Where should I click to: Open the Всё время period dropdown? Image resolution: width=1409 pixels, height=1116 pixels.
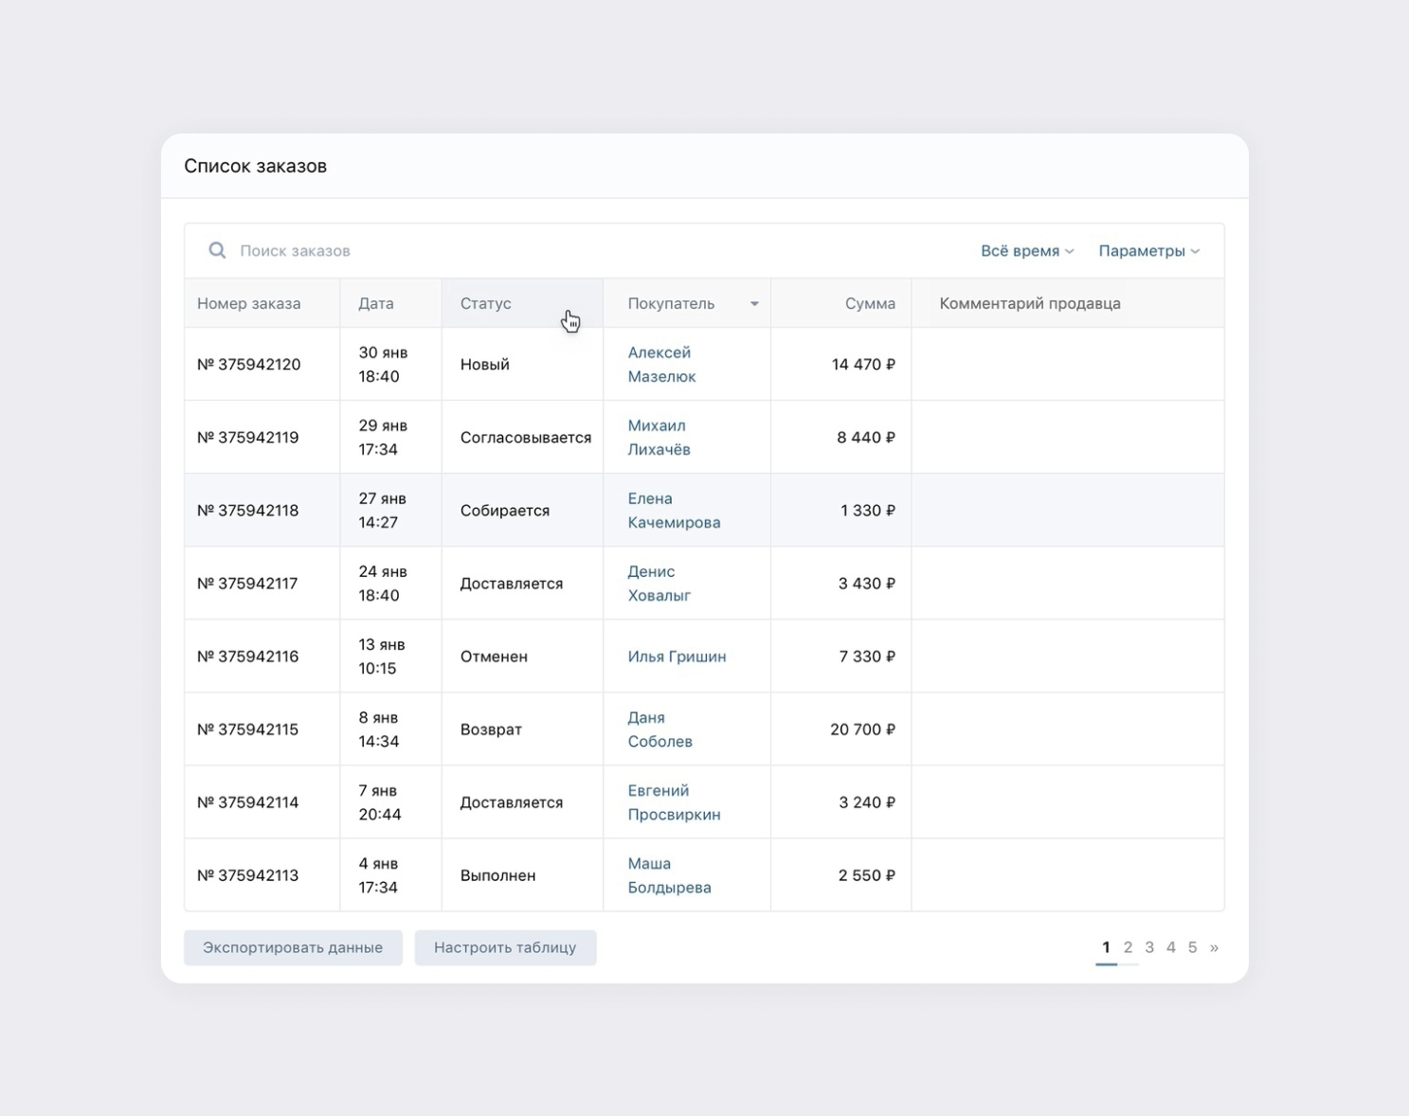[1027, 251]
